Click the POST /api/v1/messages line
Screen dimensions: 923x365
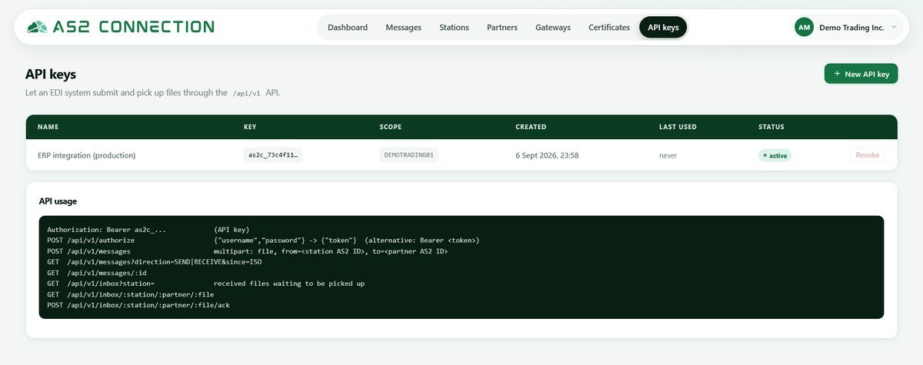pos(248,251)
